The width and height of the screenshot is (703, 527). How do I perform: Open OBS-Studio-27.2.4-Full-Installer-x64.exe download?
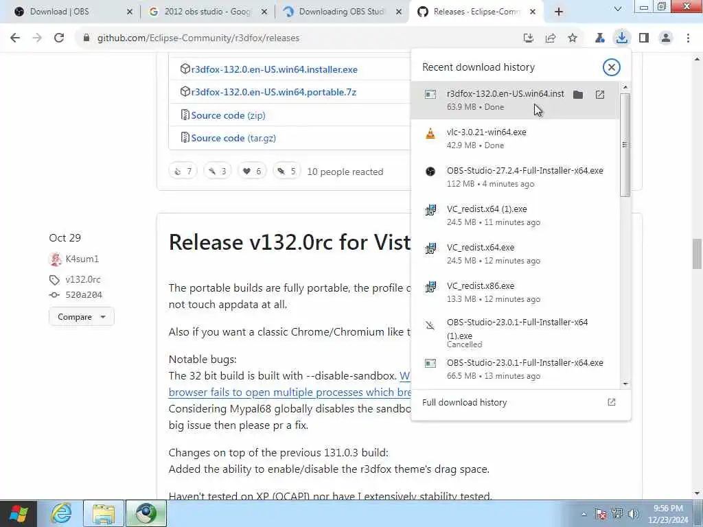pyautogui.click(x=515, y=177)
